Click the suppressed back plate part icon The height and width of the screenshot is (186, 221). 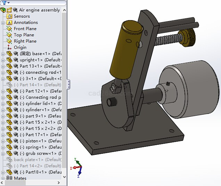pos(9,160)
